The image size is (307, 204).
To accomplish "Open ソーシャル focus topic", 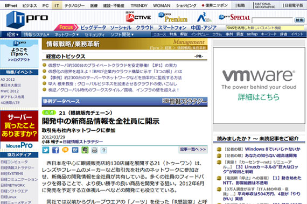I will pos(121,27).
